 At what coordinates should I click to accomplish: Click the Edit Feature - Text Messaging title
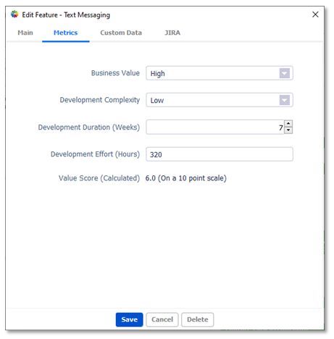click(66, 15)
